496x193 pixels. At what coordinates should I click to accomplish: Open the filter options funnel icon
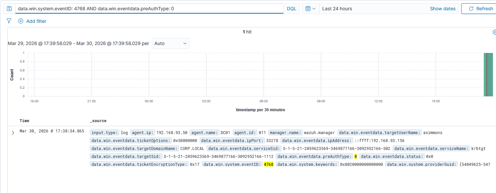click(x=9, y=21)
